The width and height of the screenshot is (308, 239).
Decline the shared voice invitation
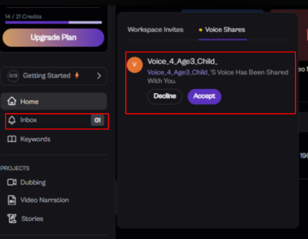(165, 96)
